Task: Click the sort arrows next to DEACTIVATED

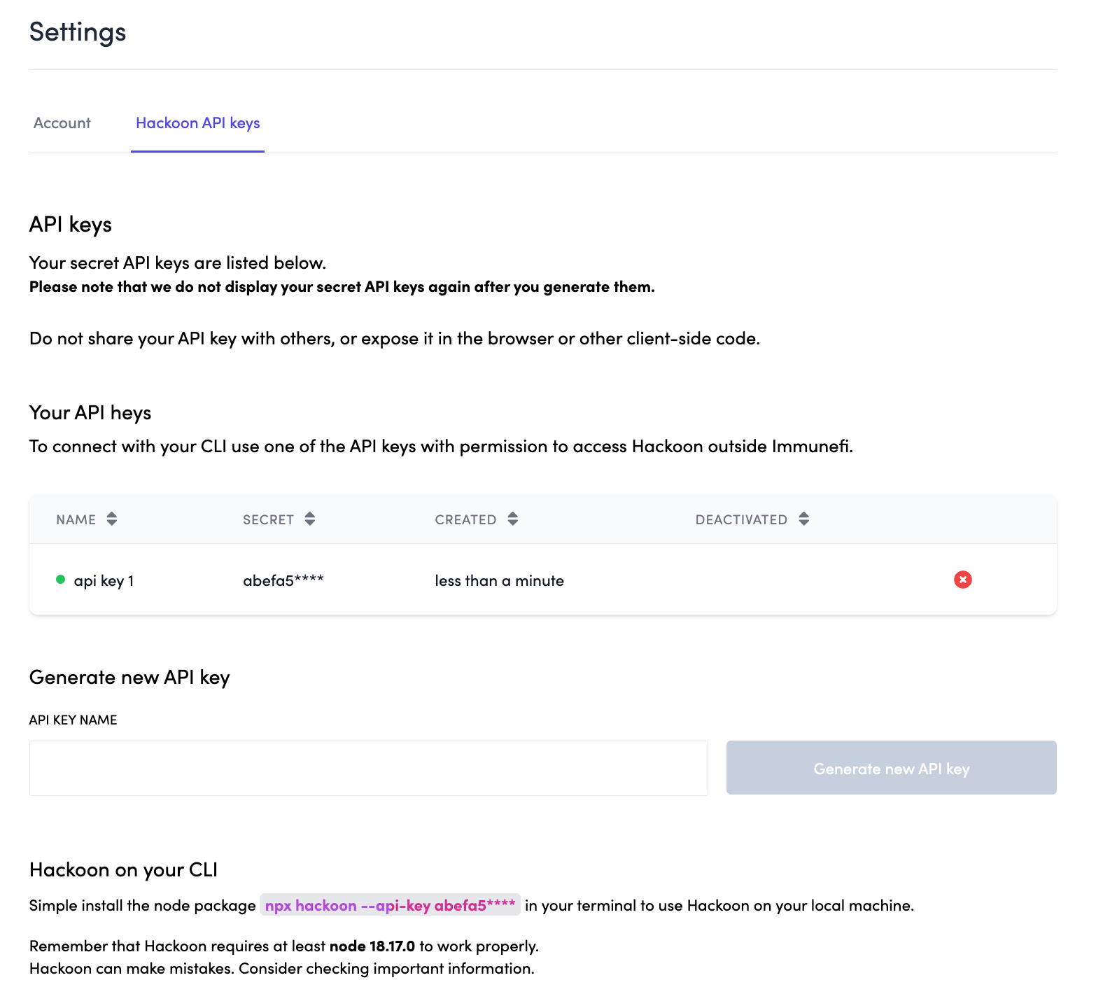Action: tap(804, 519)
